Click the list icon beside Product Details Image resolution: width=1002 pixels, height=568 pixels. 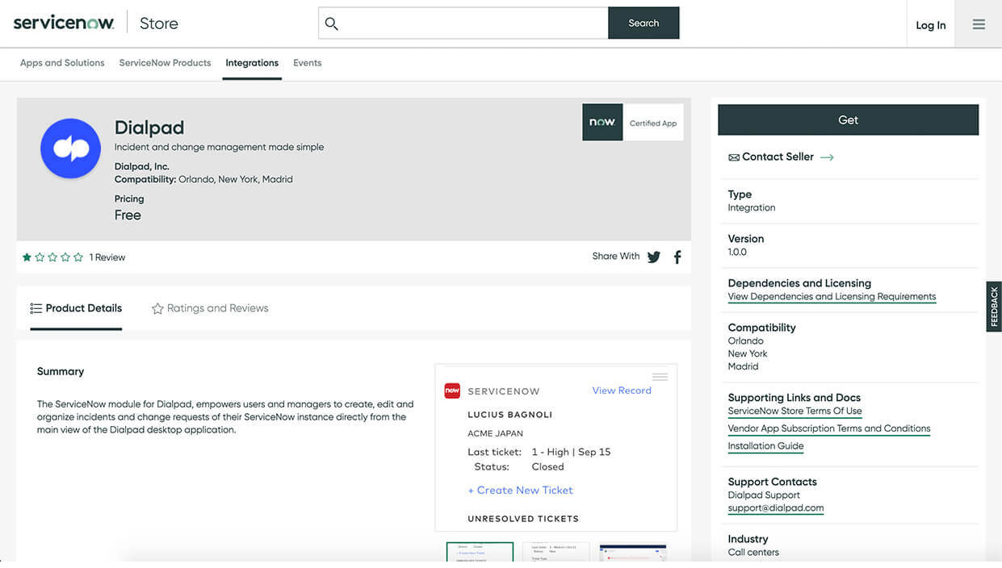[x=36, y=308]
